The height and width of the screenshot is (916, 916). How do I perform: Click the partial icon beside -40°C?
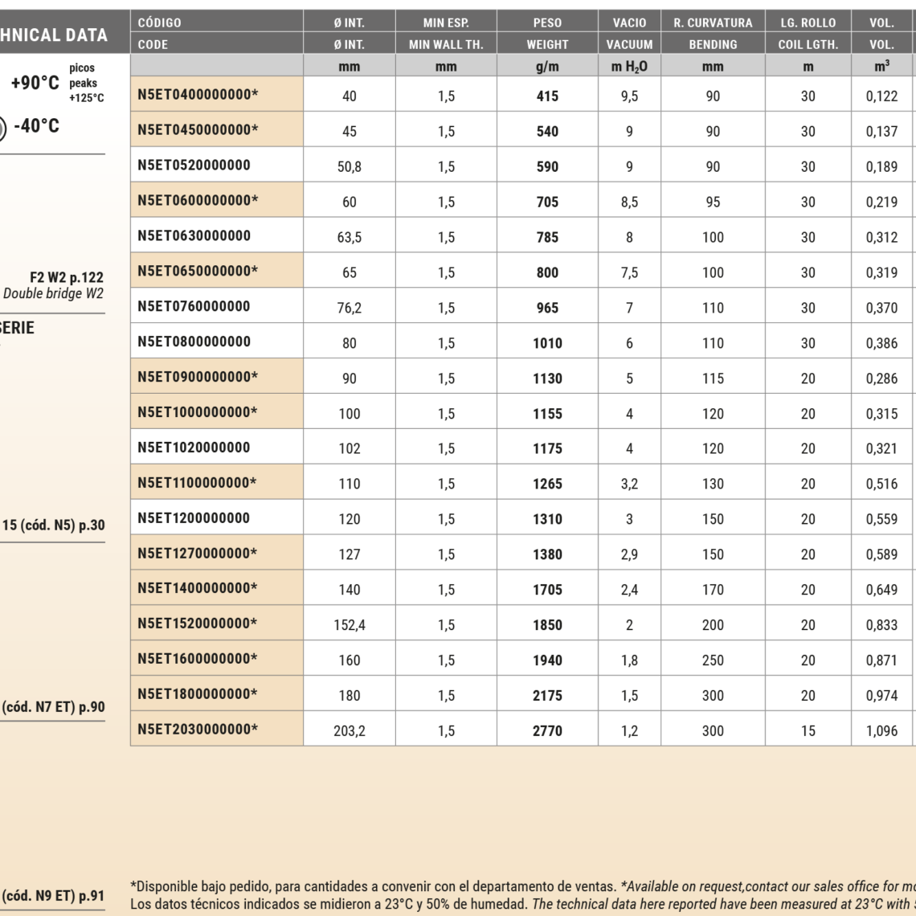tap(2, 127)
